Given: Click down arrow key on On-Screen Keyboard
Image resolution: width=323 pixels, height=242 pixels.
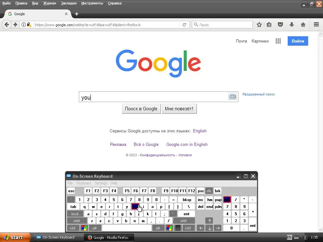Looking at the screenshot, I should (x=209, y=228).
